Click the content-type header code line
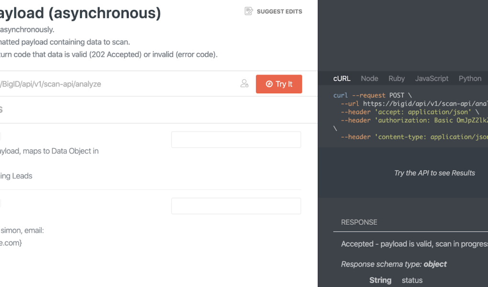 coord(414,137)
